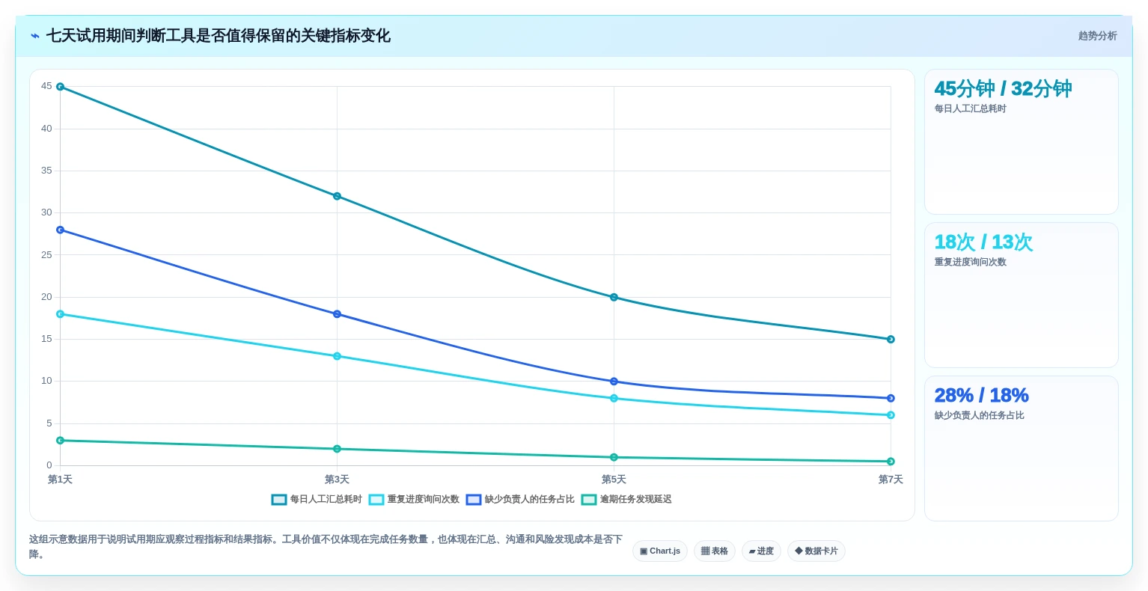The image size is (1148, 591).
Task: Click the 表格 tag chip
Action: point(715,551)
